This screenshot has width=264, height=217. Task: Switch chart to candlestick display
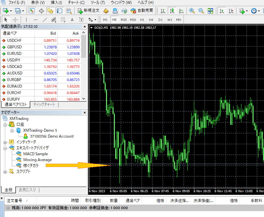coord(172,10)
